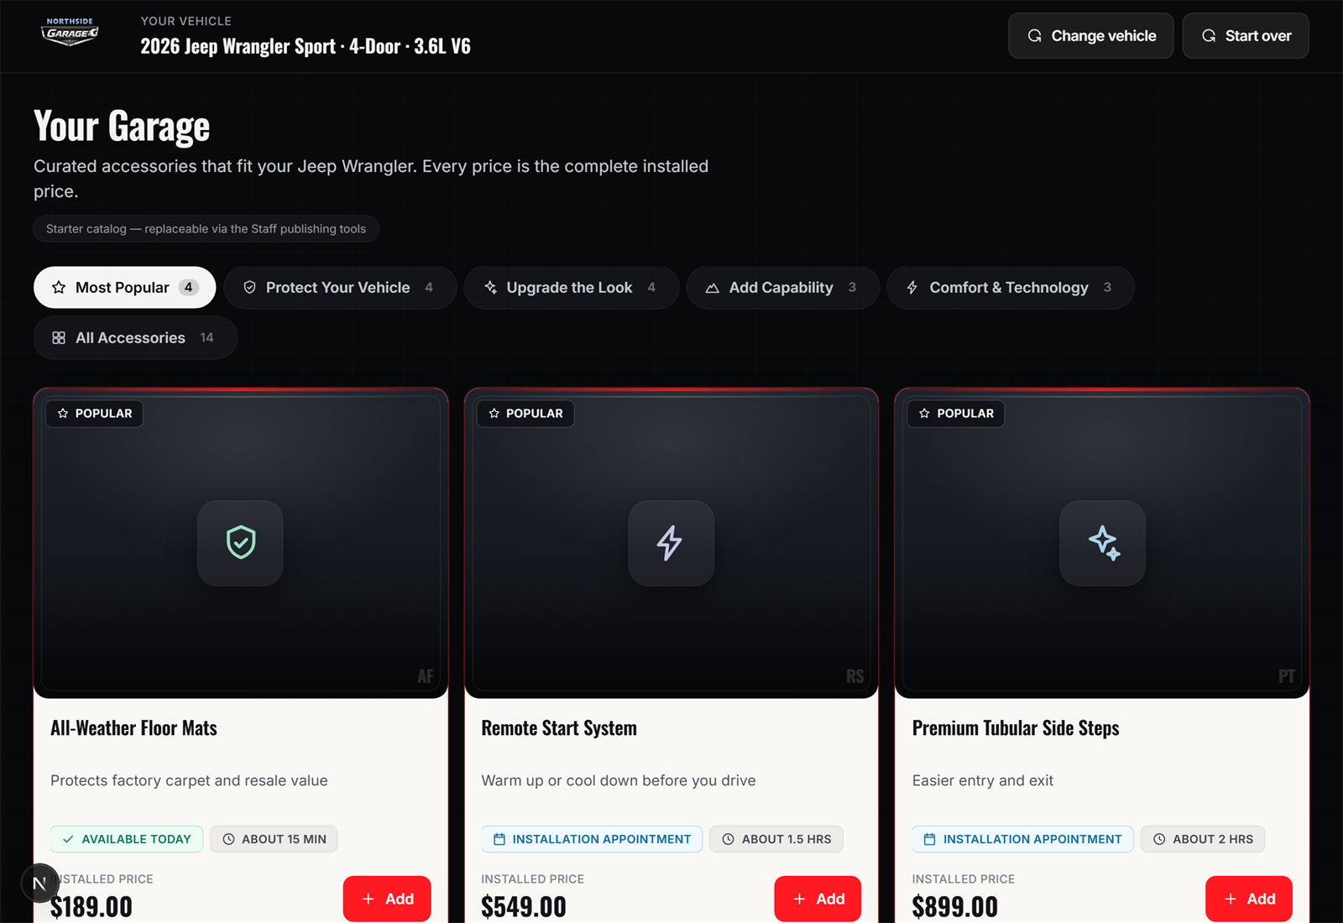The image size is (1343, 923).
Task: Click the POPULAR badge on the Side Steps card
Action: click(x=956, y=414)
